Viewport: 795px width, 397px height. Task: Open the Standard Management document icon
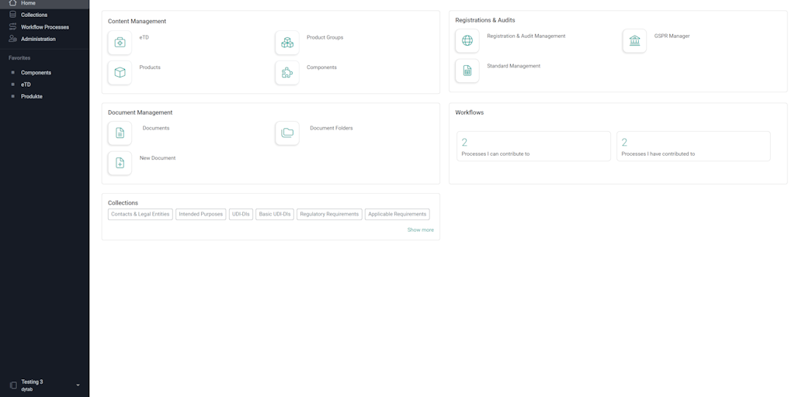tap(467, 71)
